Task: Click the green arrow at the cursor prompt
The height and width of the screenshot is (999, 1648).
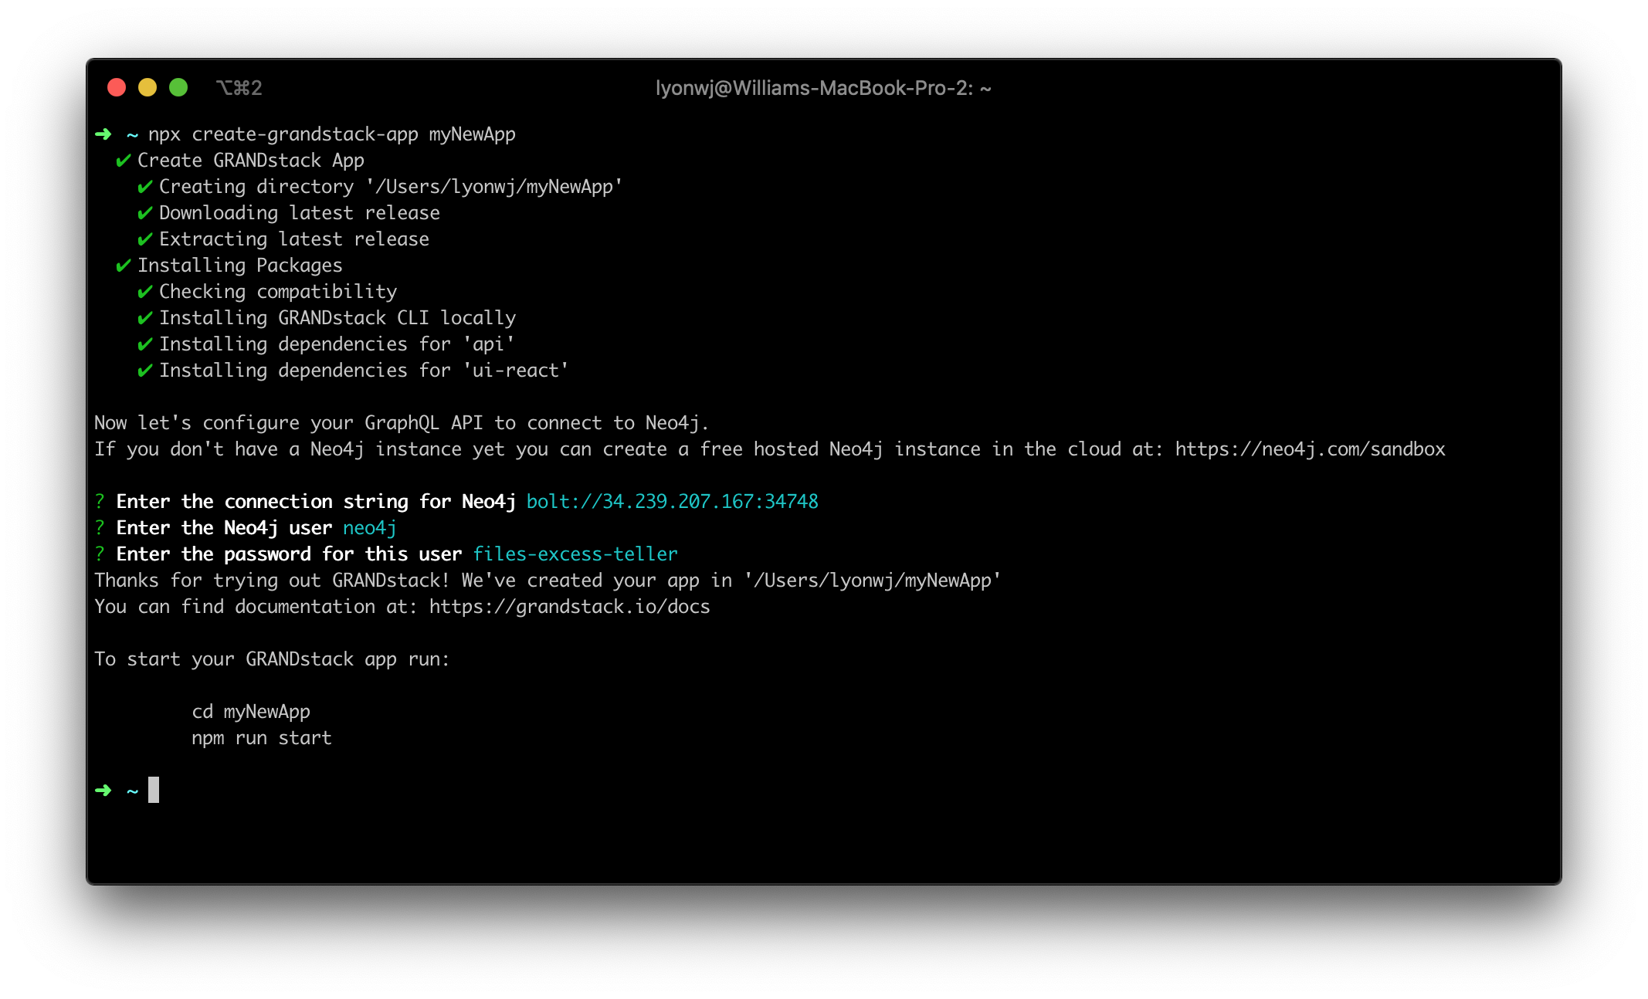Action: coord(103,790)
